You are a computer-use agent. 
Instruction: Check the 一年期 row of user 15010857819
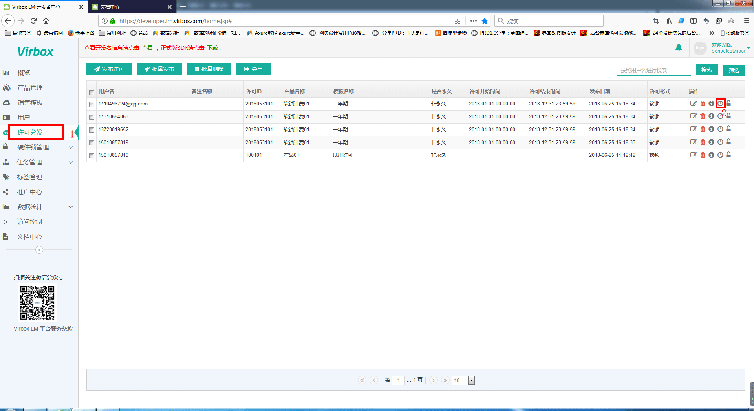[92, 143]
